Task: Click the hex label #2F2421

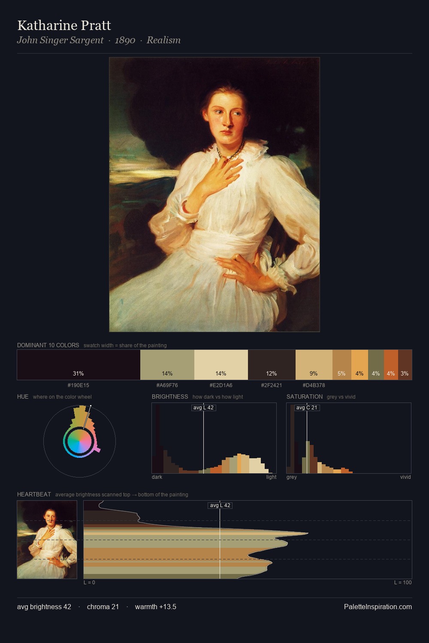Action: click(272, 385)
